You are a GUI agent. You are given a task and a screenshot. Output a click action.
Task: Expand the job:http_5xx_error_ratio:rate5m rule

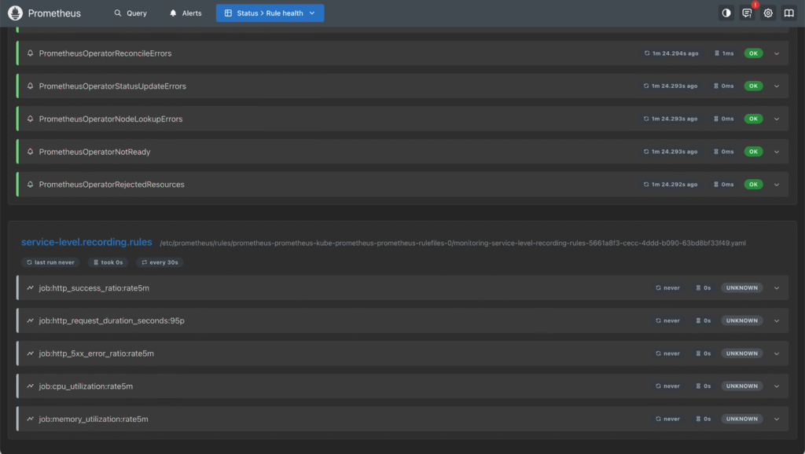click(777, 353)
